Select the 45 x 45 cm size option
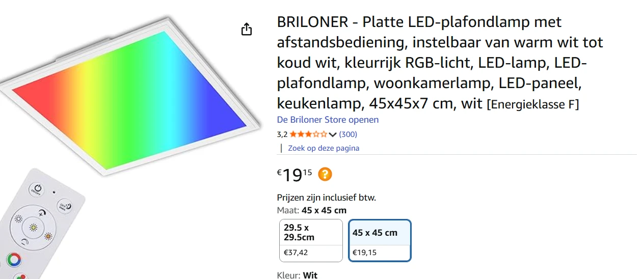Image resolution: width=643 pixels, height=279 pixels. click(380, 240)
